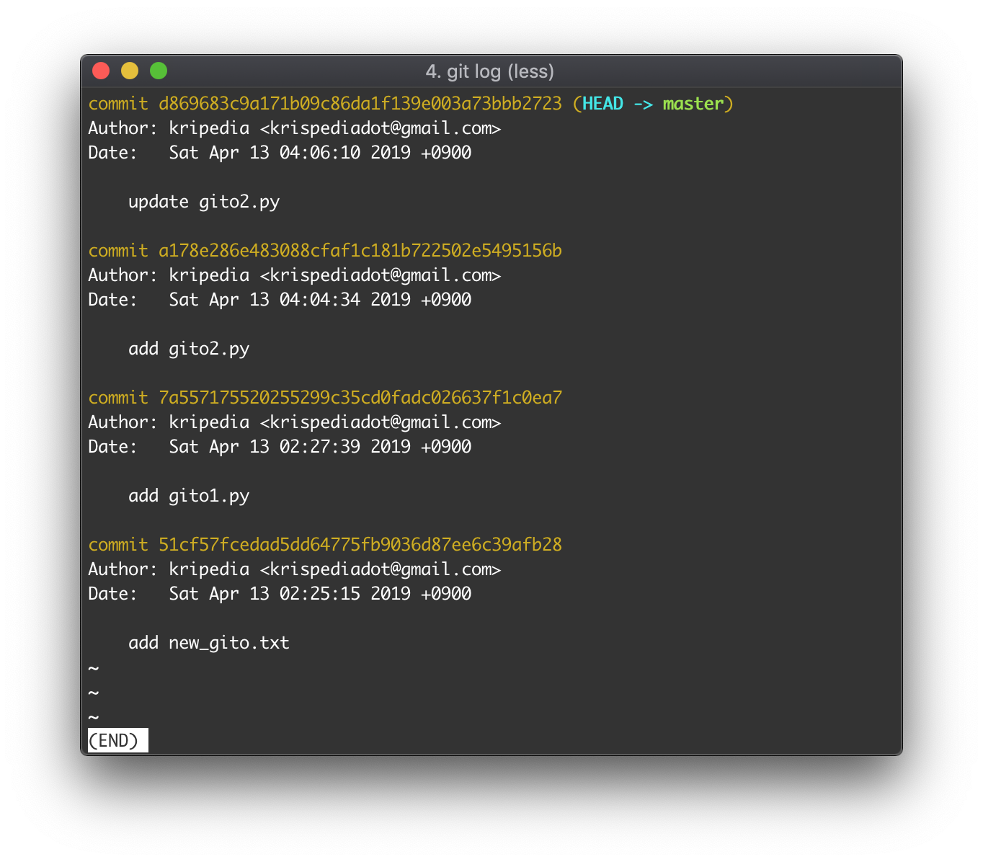This screenshot has width=983, height=862.
Task: Click the green zoom window button
Action: (159, 71)
